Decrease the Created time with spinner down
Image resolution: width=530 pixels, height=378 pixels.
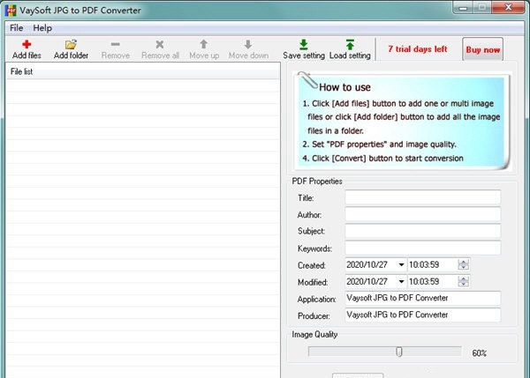[464, 267]
